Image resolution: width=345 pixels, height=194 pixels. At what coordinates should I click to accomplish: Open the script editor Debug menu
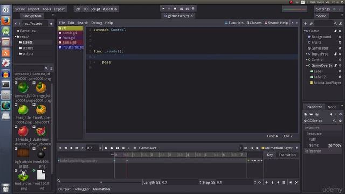97,23
